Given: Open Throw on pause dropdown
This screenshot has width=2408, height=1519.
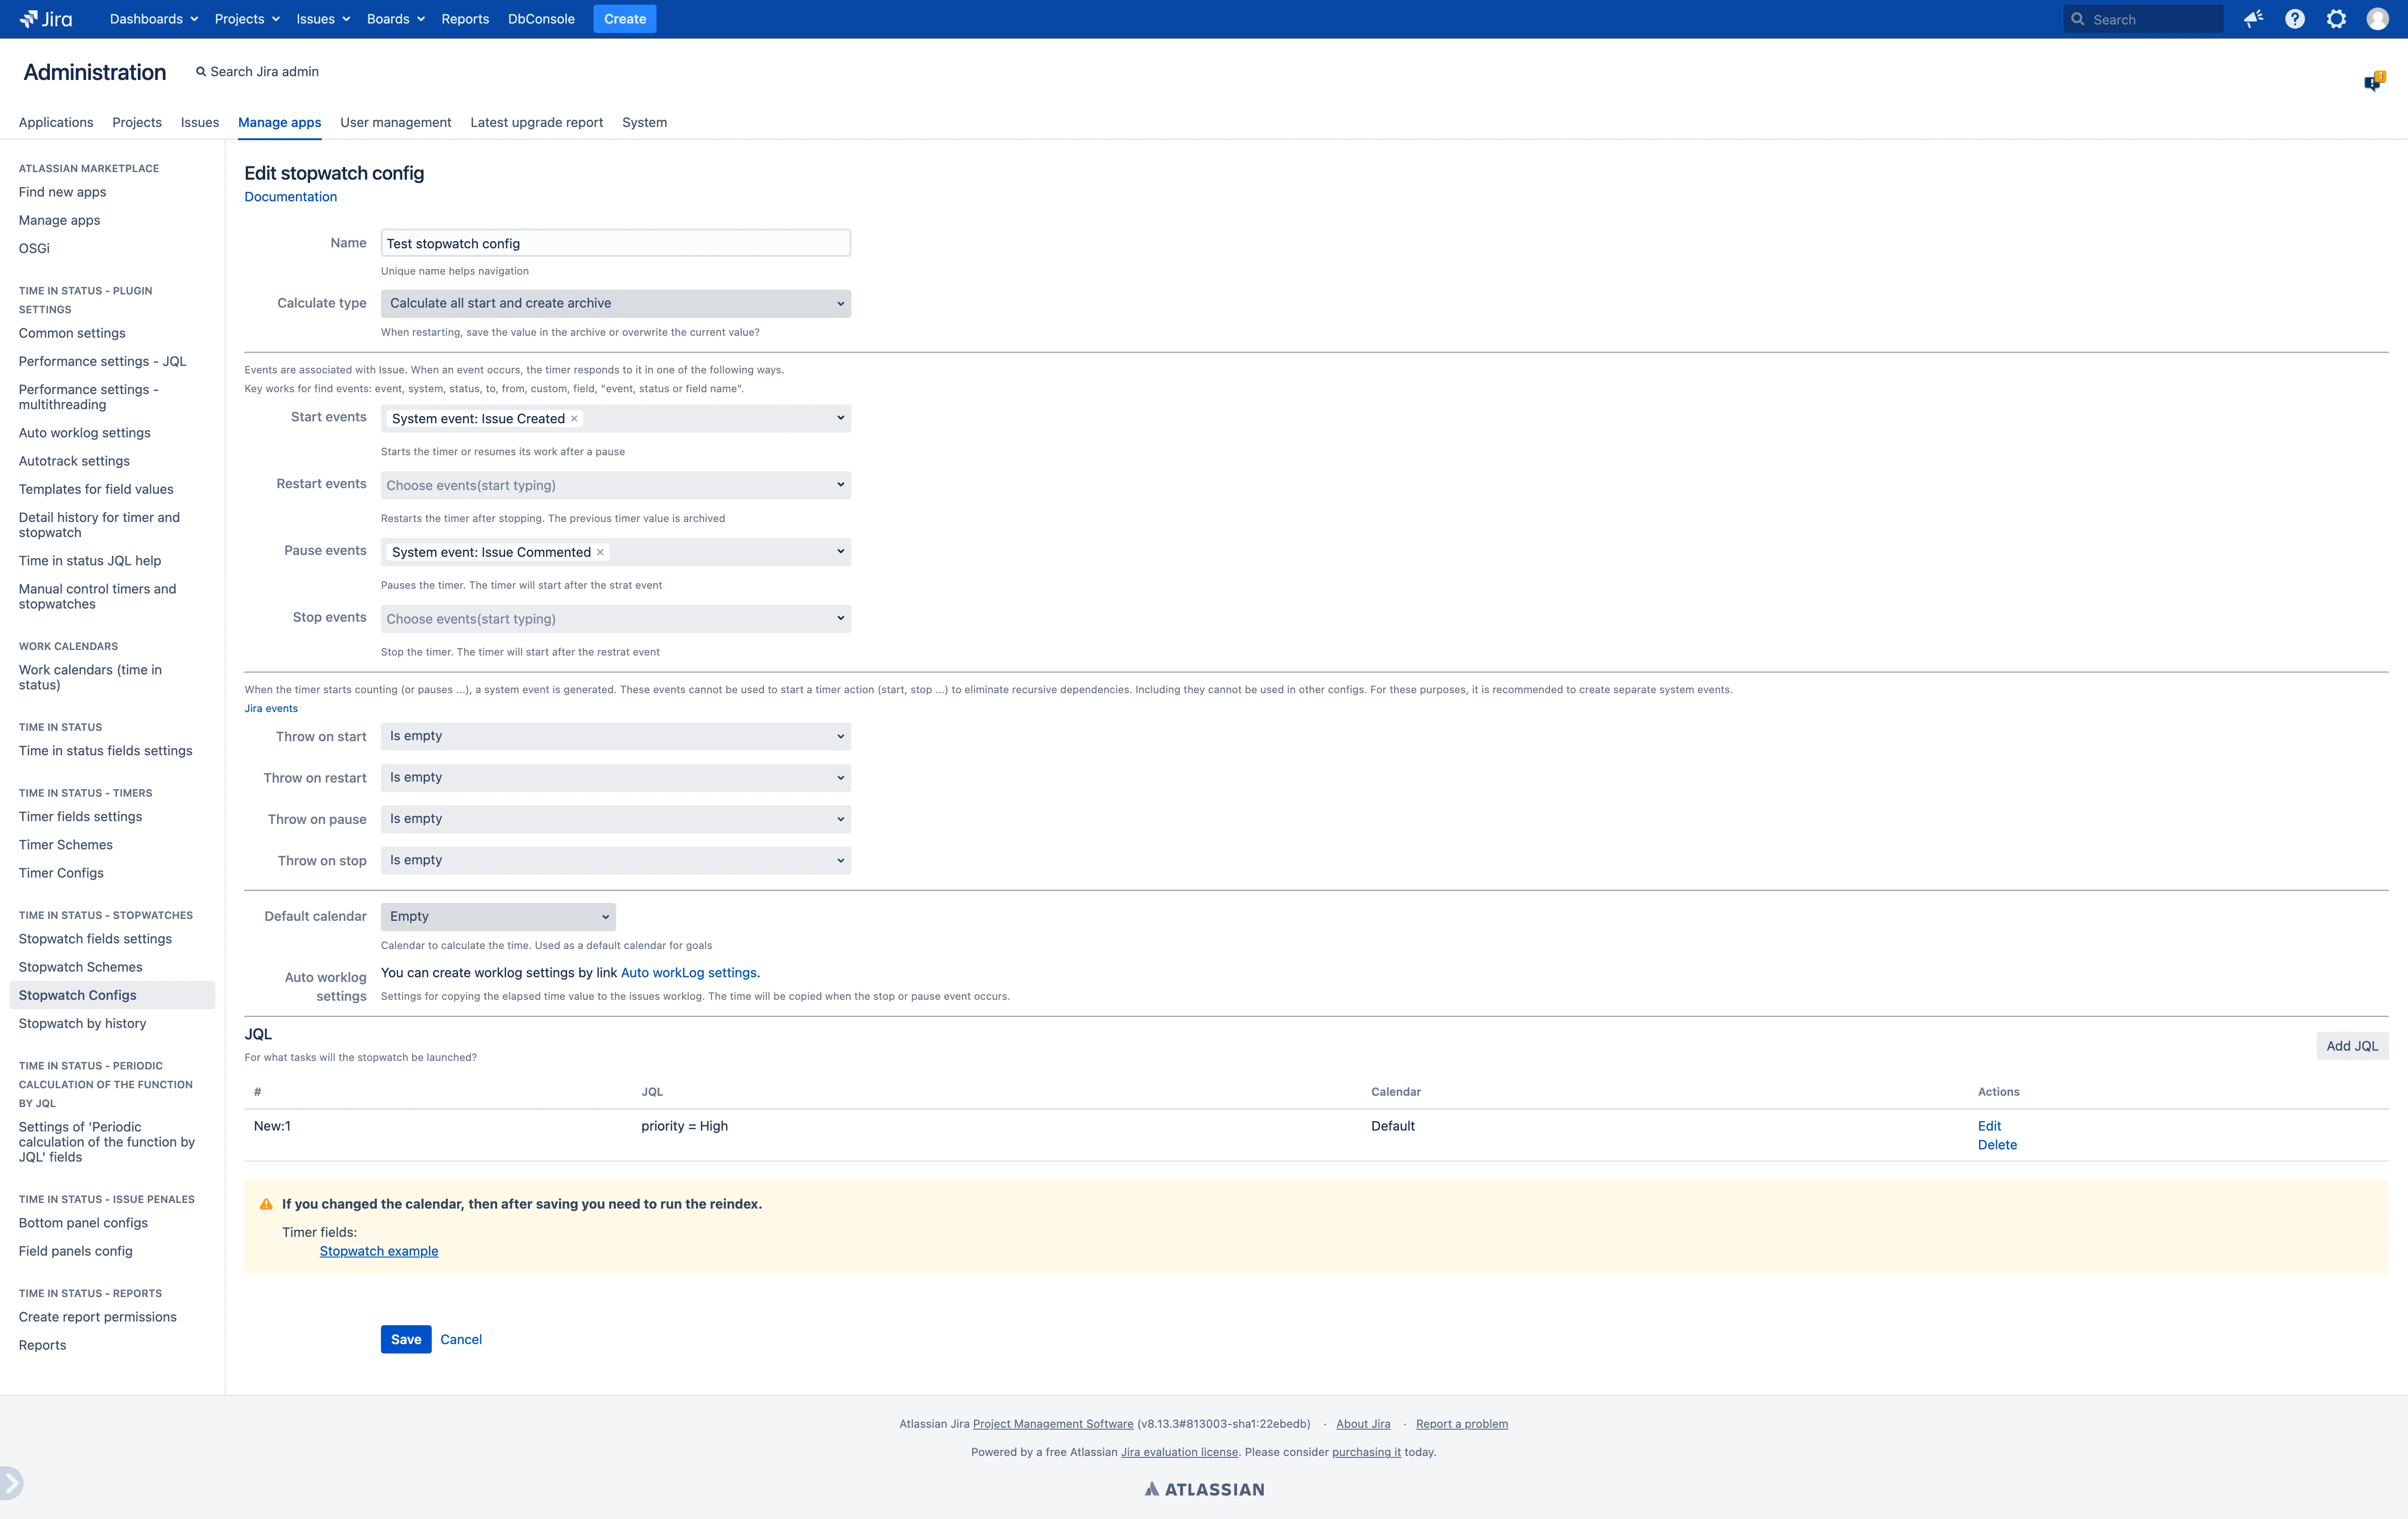Looking at the screenshot, I should (x=615, y=819).
